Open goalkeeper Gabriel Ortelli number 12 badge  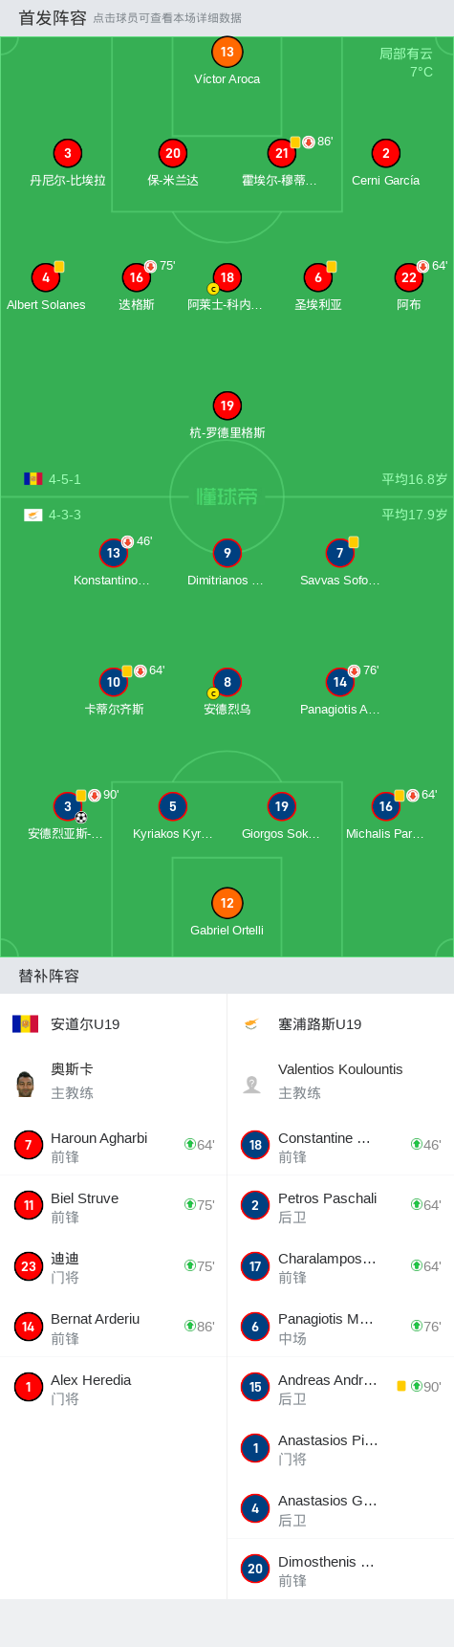tap(227, 903)
